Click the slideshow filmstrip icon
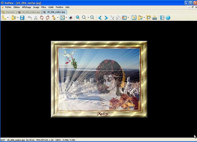 [124, 18]
